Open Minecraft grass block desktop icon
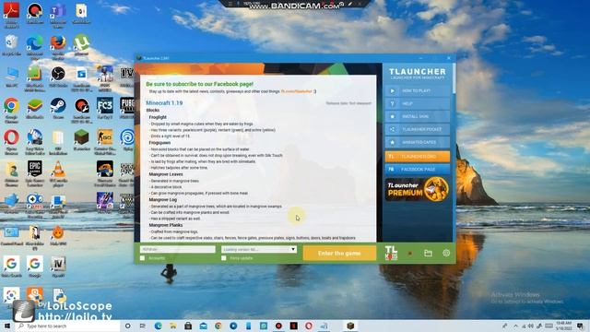Viewport: 590px width, 332px height. (x=81, y=140)
